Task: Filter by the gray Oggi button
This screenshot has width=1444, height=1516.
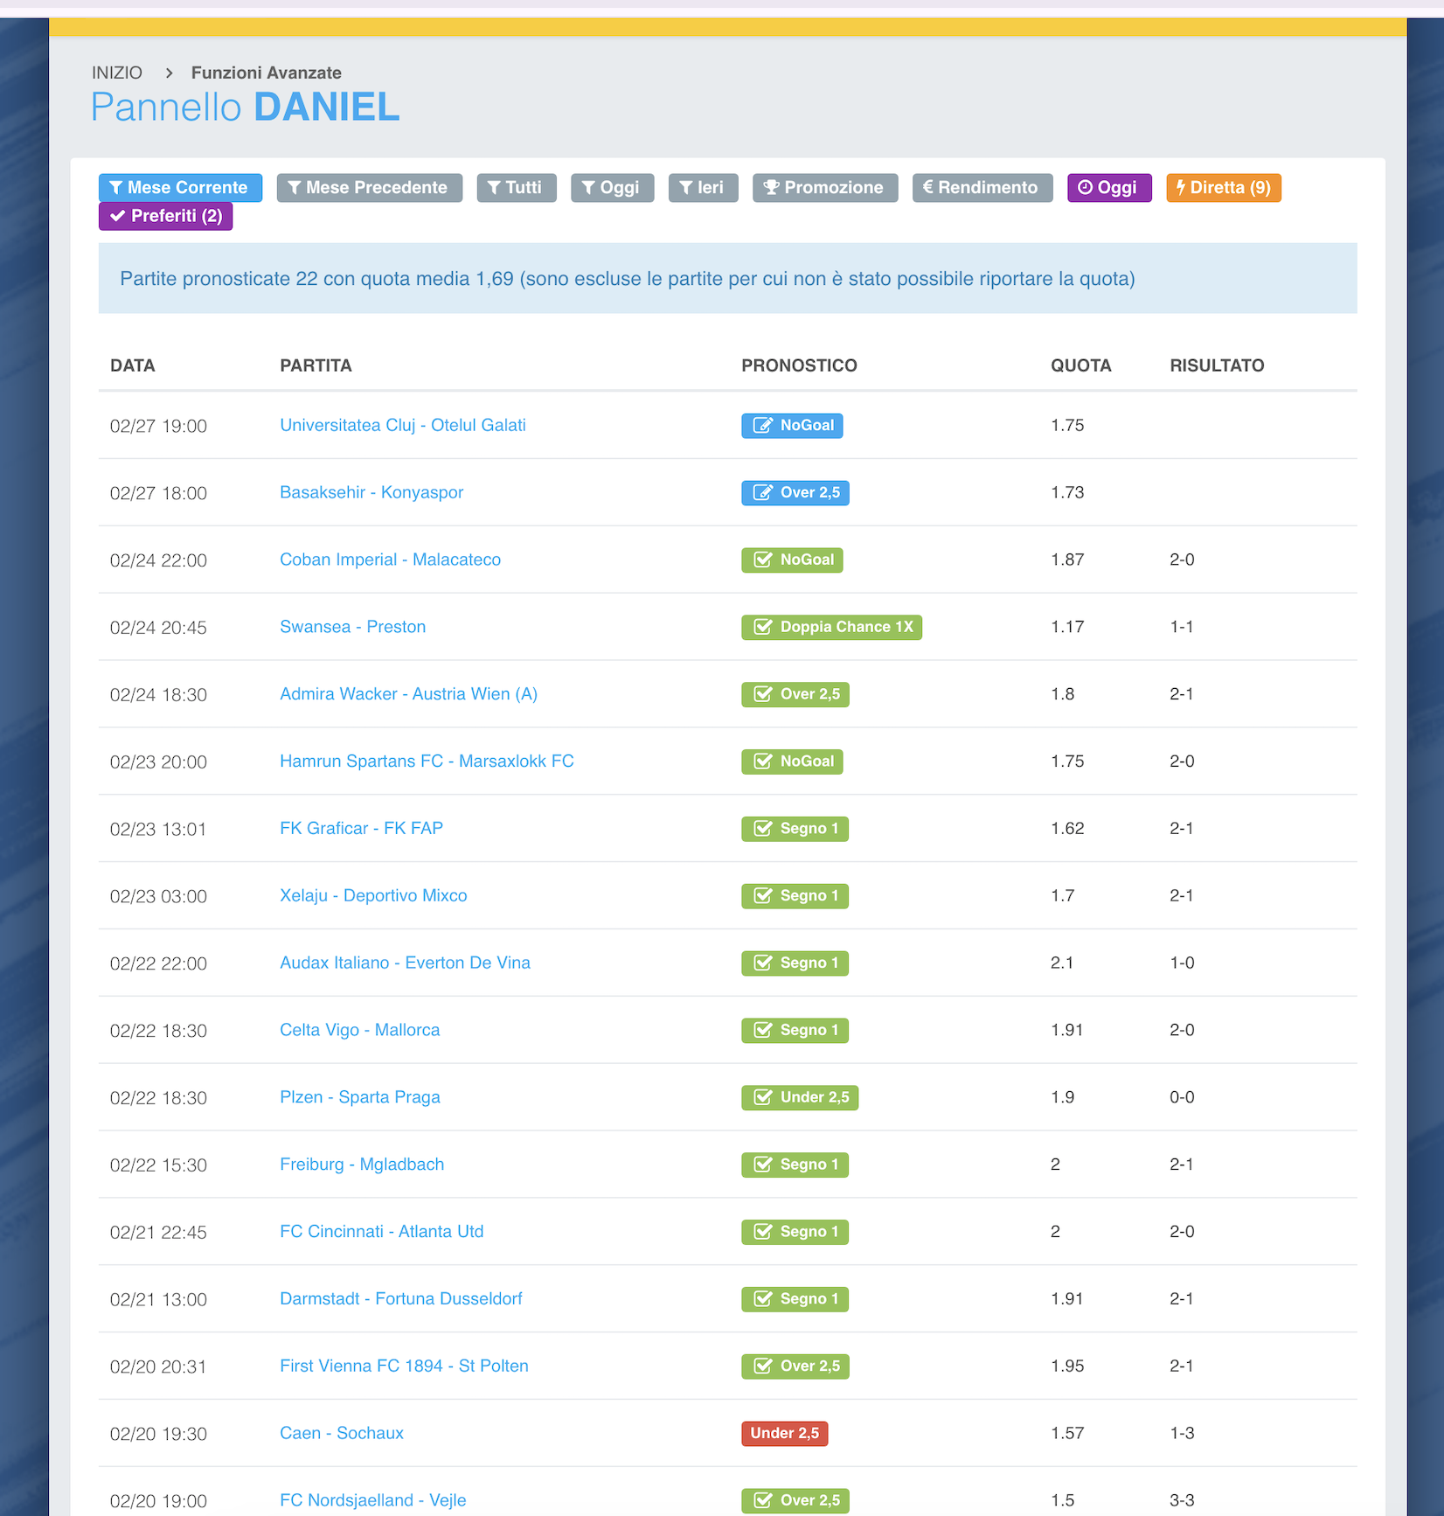Action: (x=612, y=188)
